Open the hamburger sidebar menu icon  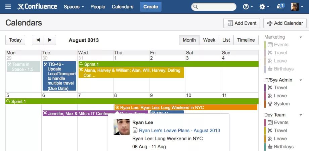click(x=8, y=7)
